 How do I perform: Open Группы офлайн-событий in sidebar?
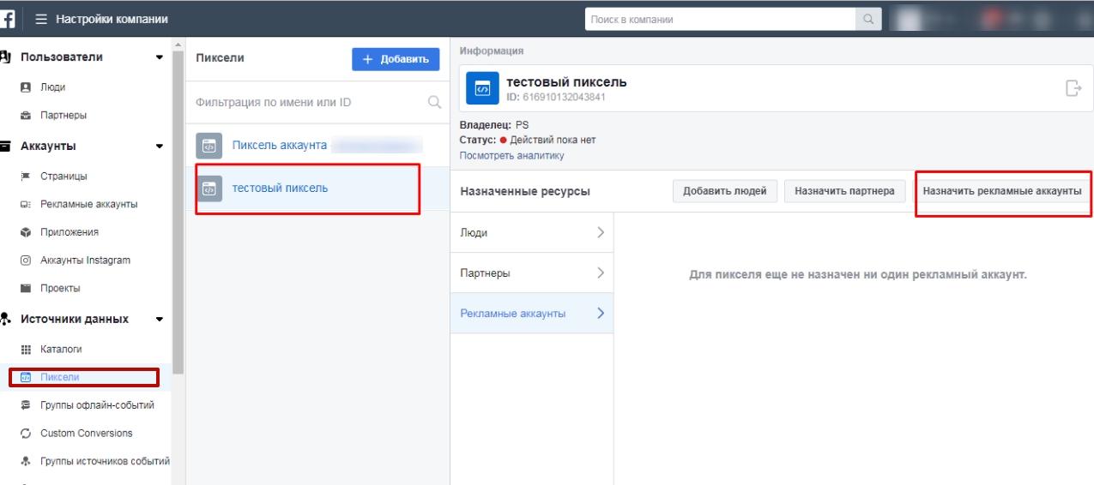pyautogui.click(x=97, y=405)
